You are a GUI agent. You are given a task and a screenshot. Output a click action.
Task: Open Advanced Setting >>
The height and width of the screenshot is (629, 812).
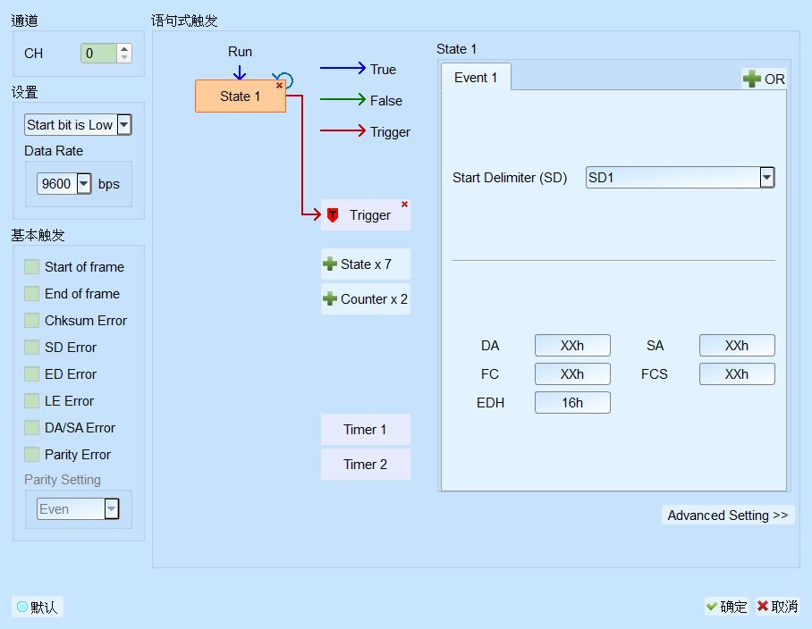tap(728, 516)
